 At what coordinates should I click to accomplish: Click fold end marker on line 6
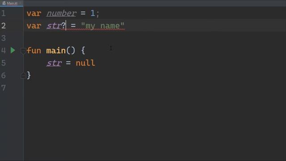pos(23,75)
